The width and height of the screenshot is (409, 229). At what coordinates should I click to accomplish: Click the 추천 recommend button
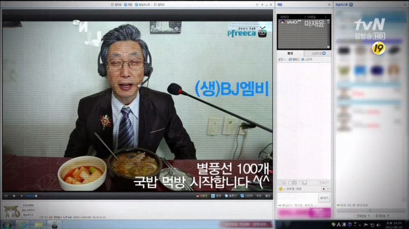point(259,196)
